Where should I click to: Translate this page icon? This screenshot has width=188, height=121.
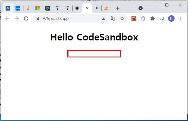click(x=113, y=18)
